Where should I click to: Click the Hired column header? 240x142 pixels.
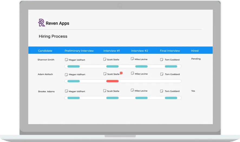click(x=195, y=51)
